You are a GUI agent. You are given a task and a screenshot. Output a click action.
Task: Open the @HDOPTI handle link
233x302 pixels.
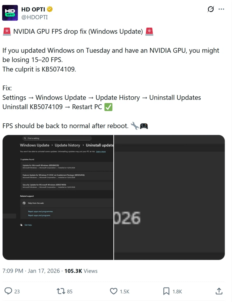pos(34,17)
